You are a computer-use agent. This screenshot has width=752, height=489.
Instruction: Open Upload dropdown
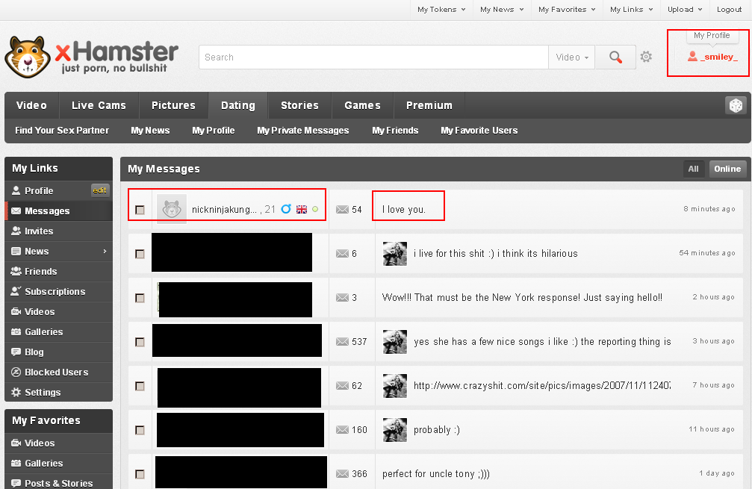(685, 10)
